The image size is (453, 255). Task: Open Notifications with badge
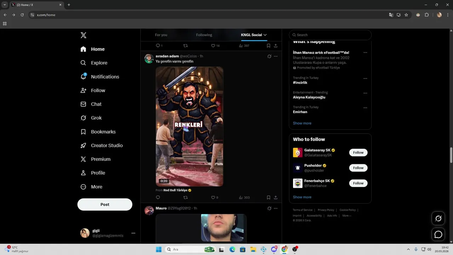click(x=100, y=77)
